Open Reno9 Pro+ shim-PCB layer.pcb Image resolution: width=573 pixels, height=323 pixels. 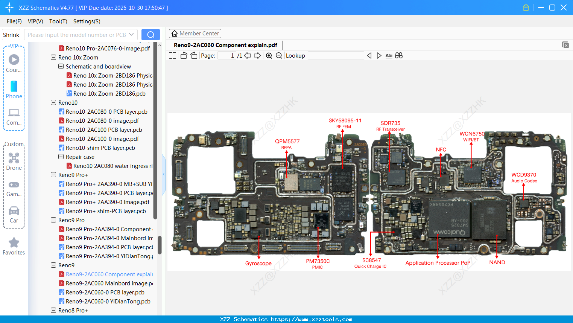pos(102,211)
